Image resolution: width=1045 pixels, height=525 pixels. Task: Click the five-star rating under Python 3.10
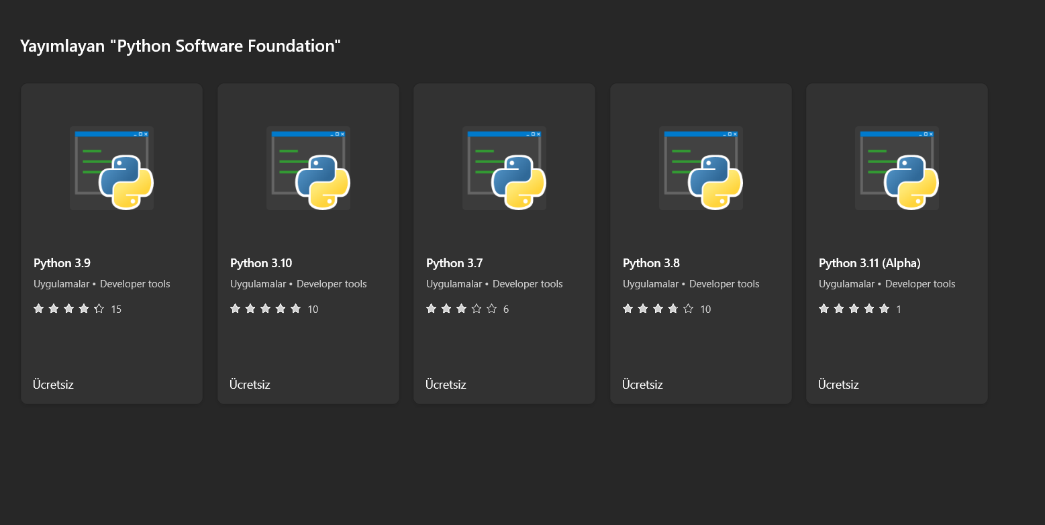[x=265, y=309]
